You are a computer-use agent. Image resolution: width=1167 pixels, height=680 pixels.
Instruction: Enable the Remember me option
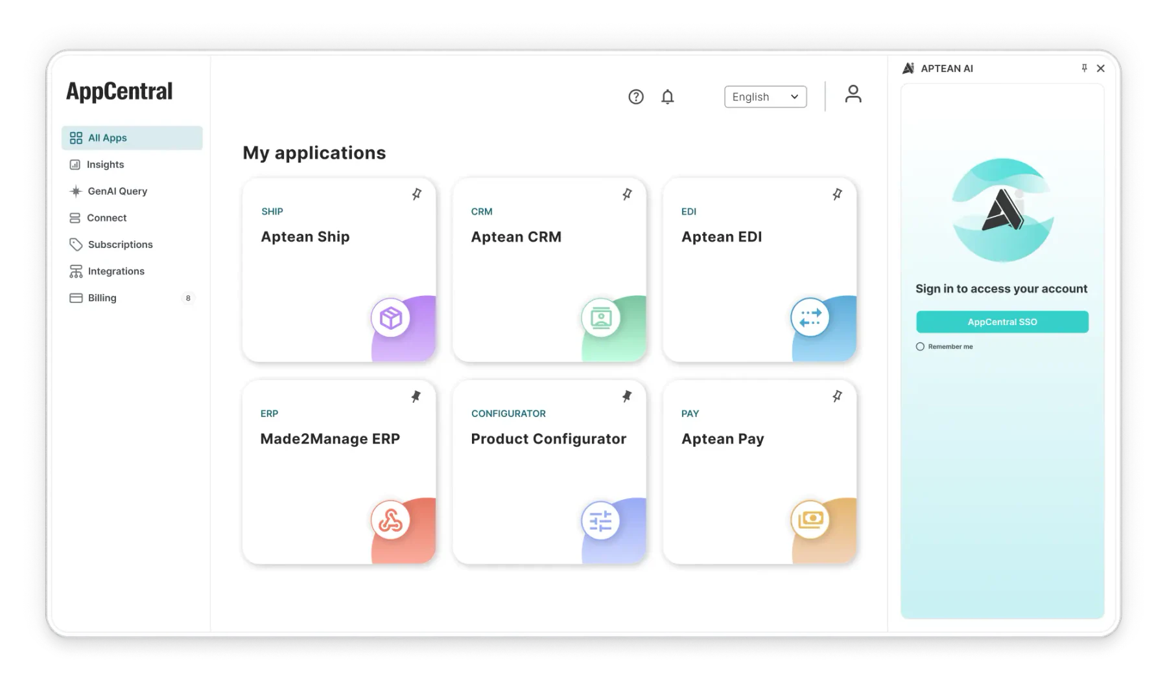click(920, 346)
